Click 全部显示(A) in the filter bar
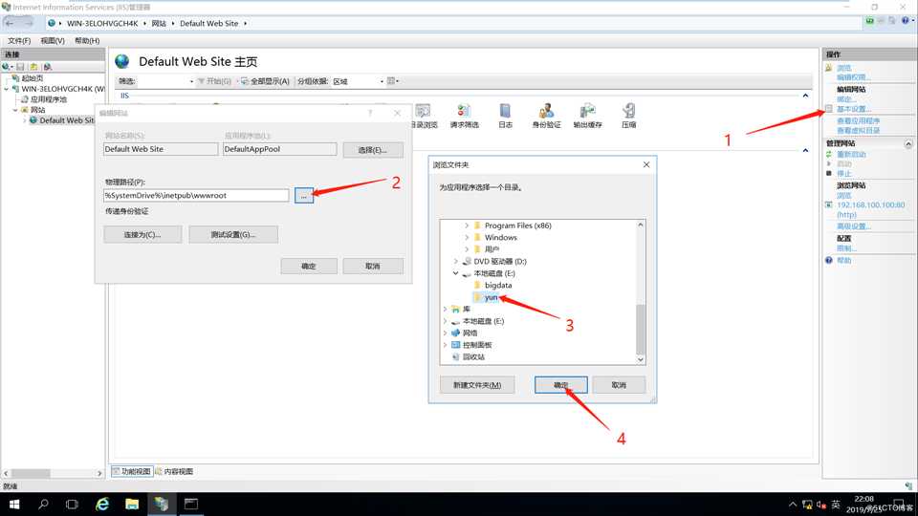Viewport: 918px width, 516px height. pos(265,81)
